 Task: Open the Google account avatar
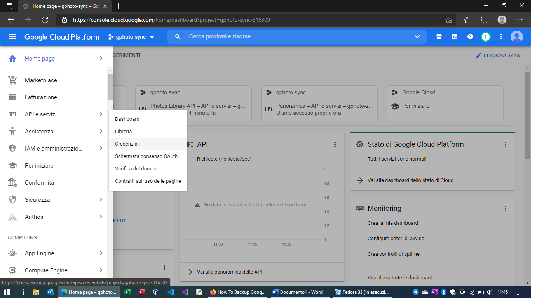click(x=516, y=37)
